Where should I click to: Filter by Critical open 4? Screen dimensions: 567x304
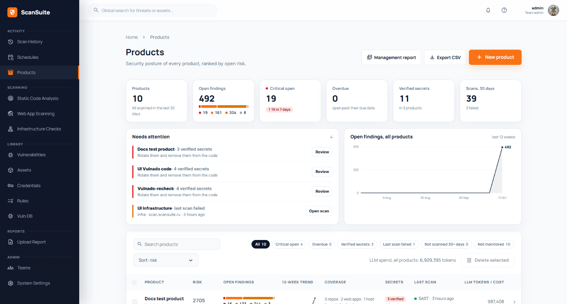click(289, 244)
